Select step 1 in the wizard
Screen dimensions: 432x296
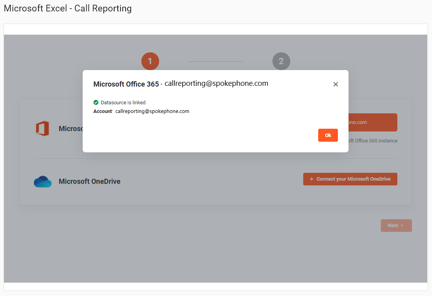[x=150, y=61]
